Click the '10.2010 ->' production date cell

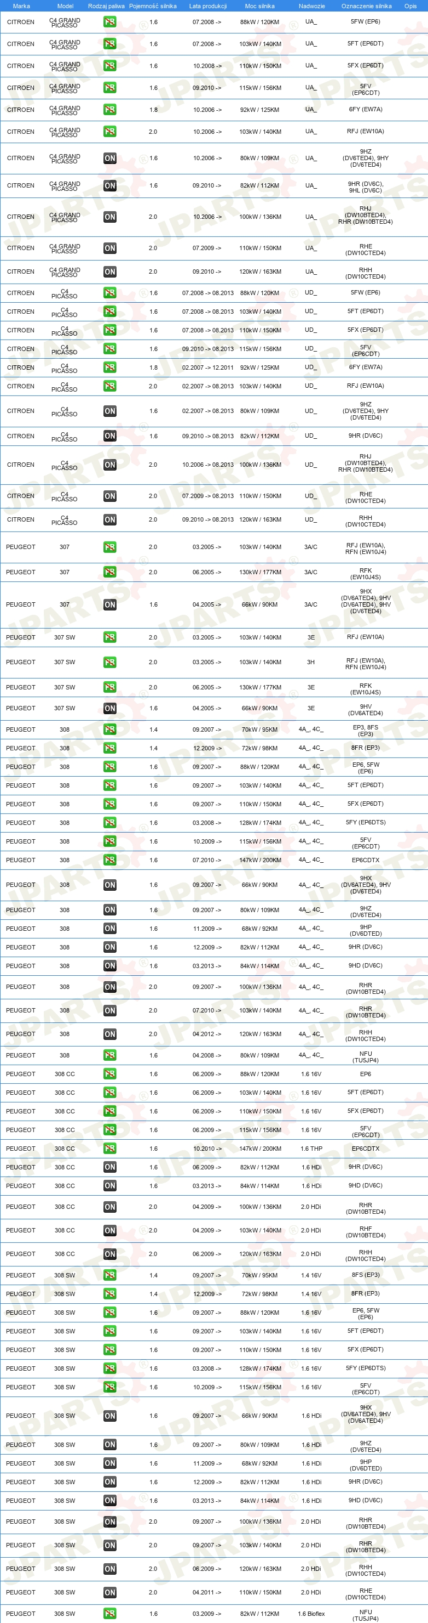[207, 1149]
